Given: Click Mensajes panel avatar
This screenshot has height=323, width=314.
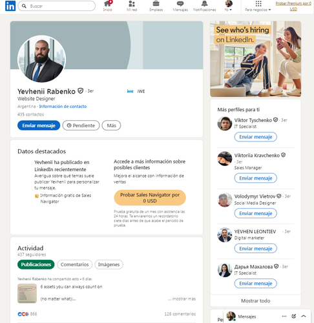Looking at the screenshot, I should pyautogui.click(x=231, y=316).
